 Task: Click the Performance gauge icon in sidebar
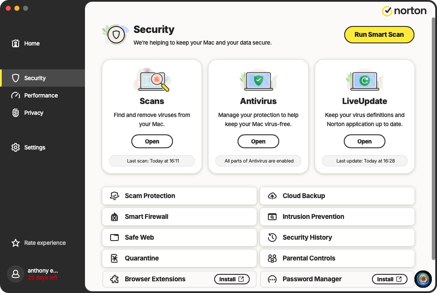point(16,95)
